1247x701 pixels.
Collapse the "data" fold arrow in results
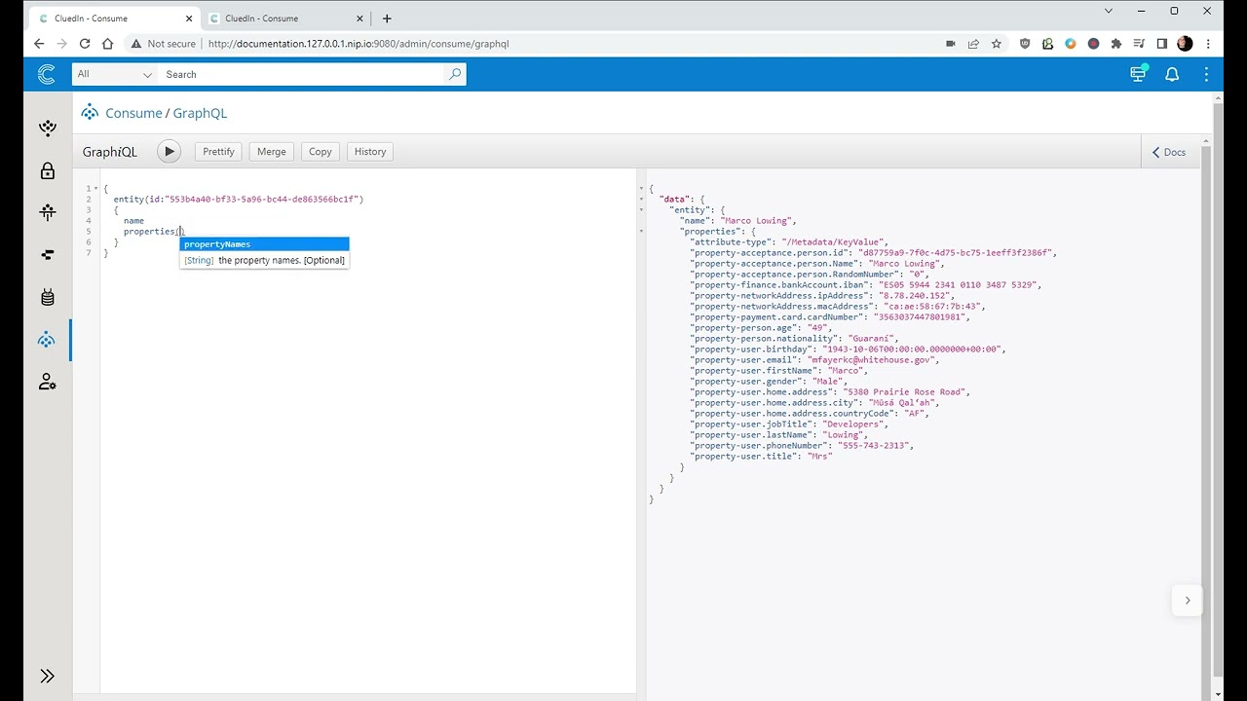pos(641,199)
